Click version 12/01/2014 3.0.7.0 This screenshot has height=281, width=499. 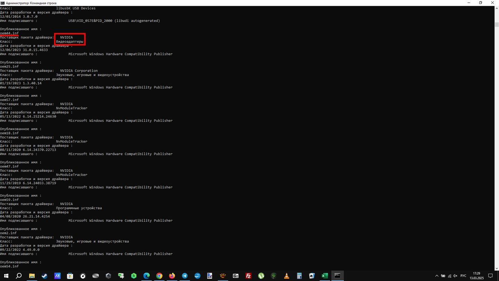coord(19,17)
